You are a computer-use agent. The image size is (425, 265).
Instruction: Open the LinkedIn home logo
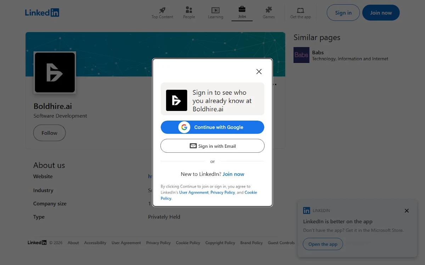[x=42, y=13]
